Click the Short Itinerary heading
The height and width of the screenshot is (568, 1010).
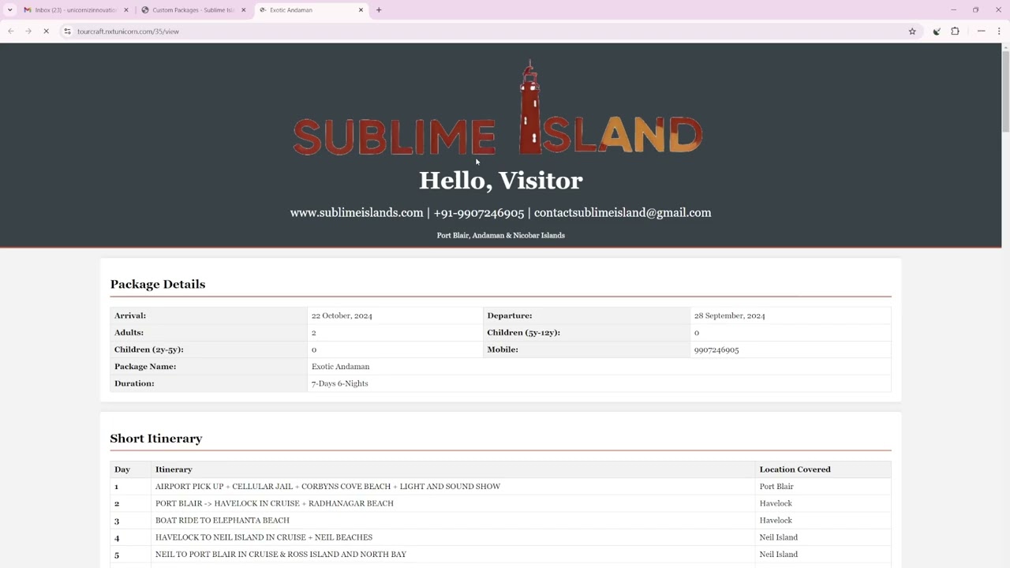click(156, 439)
